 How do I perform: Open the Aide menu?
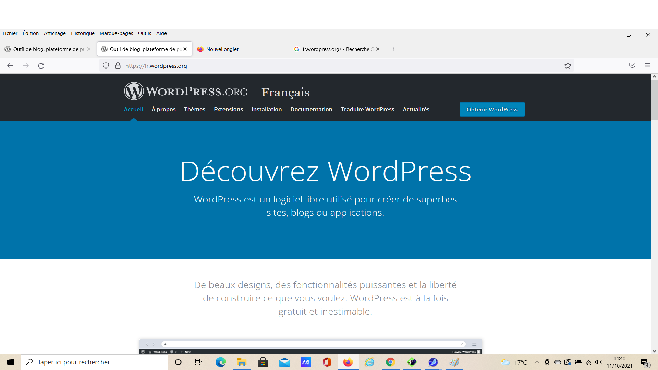click(x=161, y=33)
